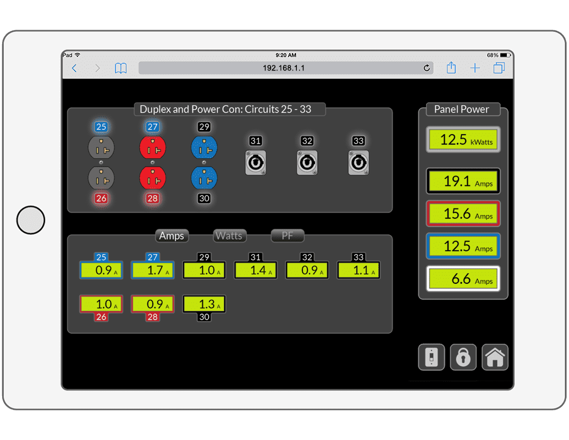Open the breaker switch control icon
This screenshot has height=440, width=569.
point(432,357)
